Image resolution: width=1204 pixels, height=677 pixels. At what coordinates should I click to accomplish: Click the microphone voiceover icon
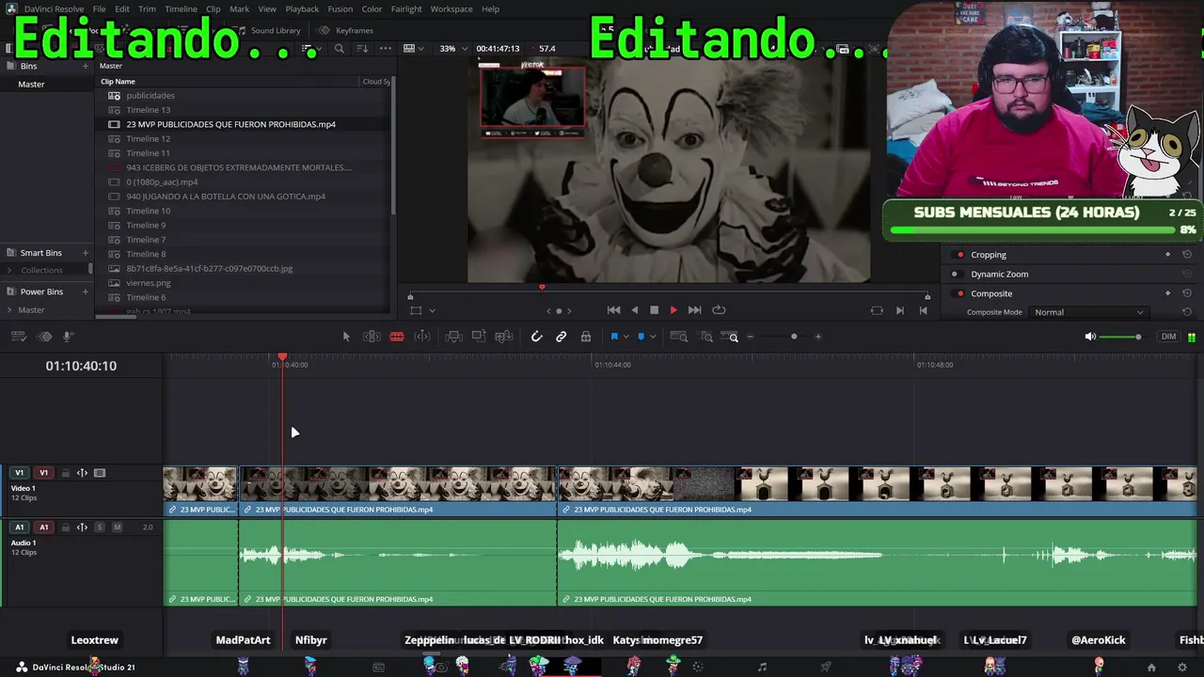click(68, 337)
